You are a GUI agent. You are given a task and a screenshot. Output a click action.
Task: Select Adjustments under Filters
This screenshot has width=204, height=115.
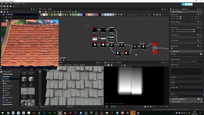[x=9, y=86]
